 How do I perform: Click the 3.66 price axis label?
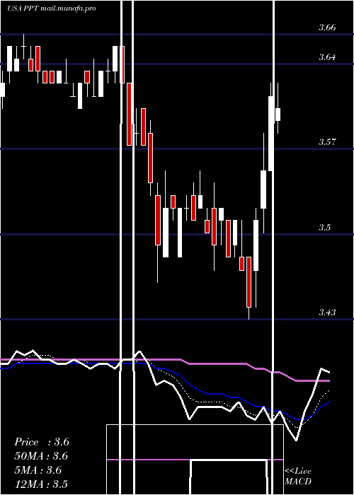[327, 28]
